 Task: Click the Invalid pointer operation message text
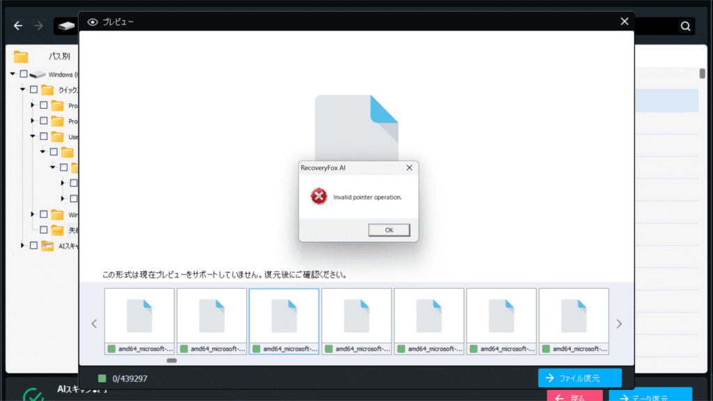(368, 197)
